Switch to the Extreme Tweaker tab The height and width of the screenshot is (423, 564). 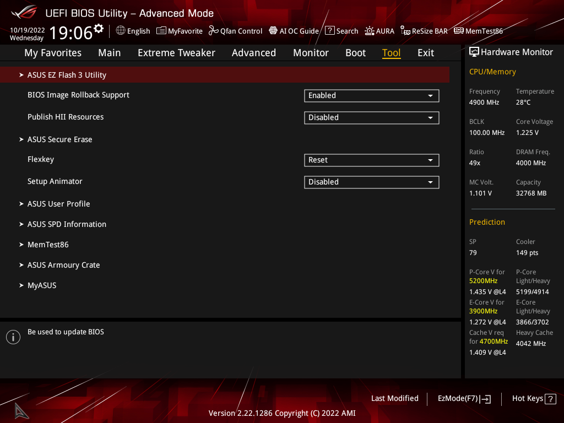176,53
